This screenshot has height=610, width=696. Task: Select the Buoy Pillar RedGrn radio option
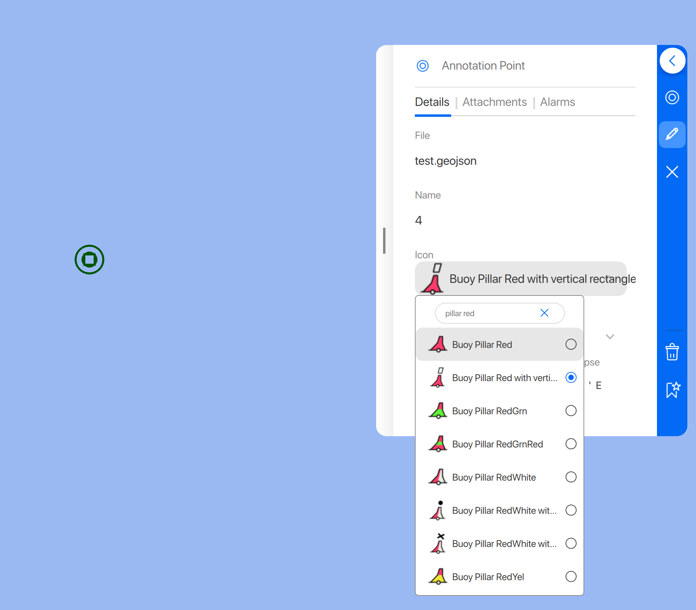coord(571,411)
